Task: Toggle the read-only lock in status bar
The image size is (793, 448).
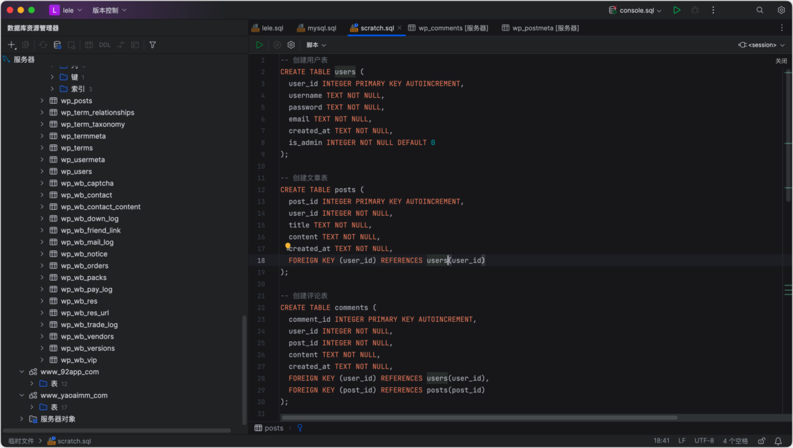Action: pyautogui.click(x=762, y=441)
